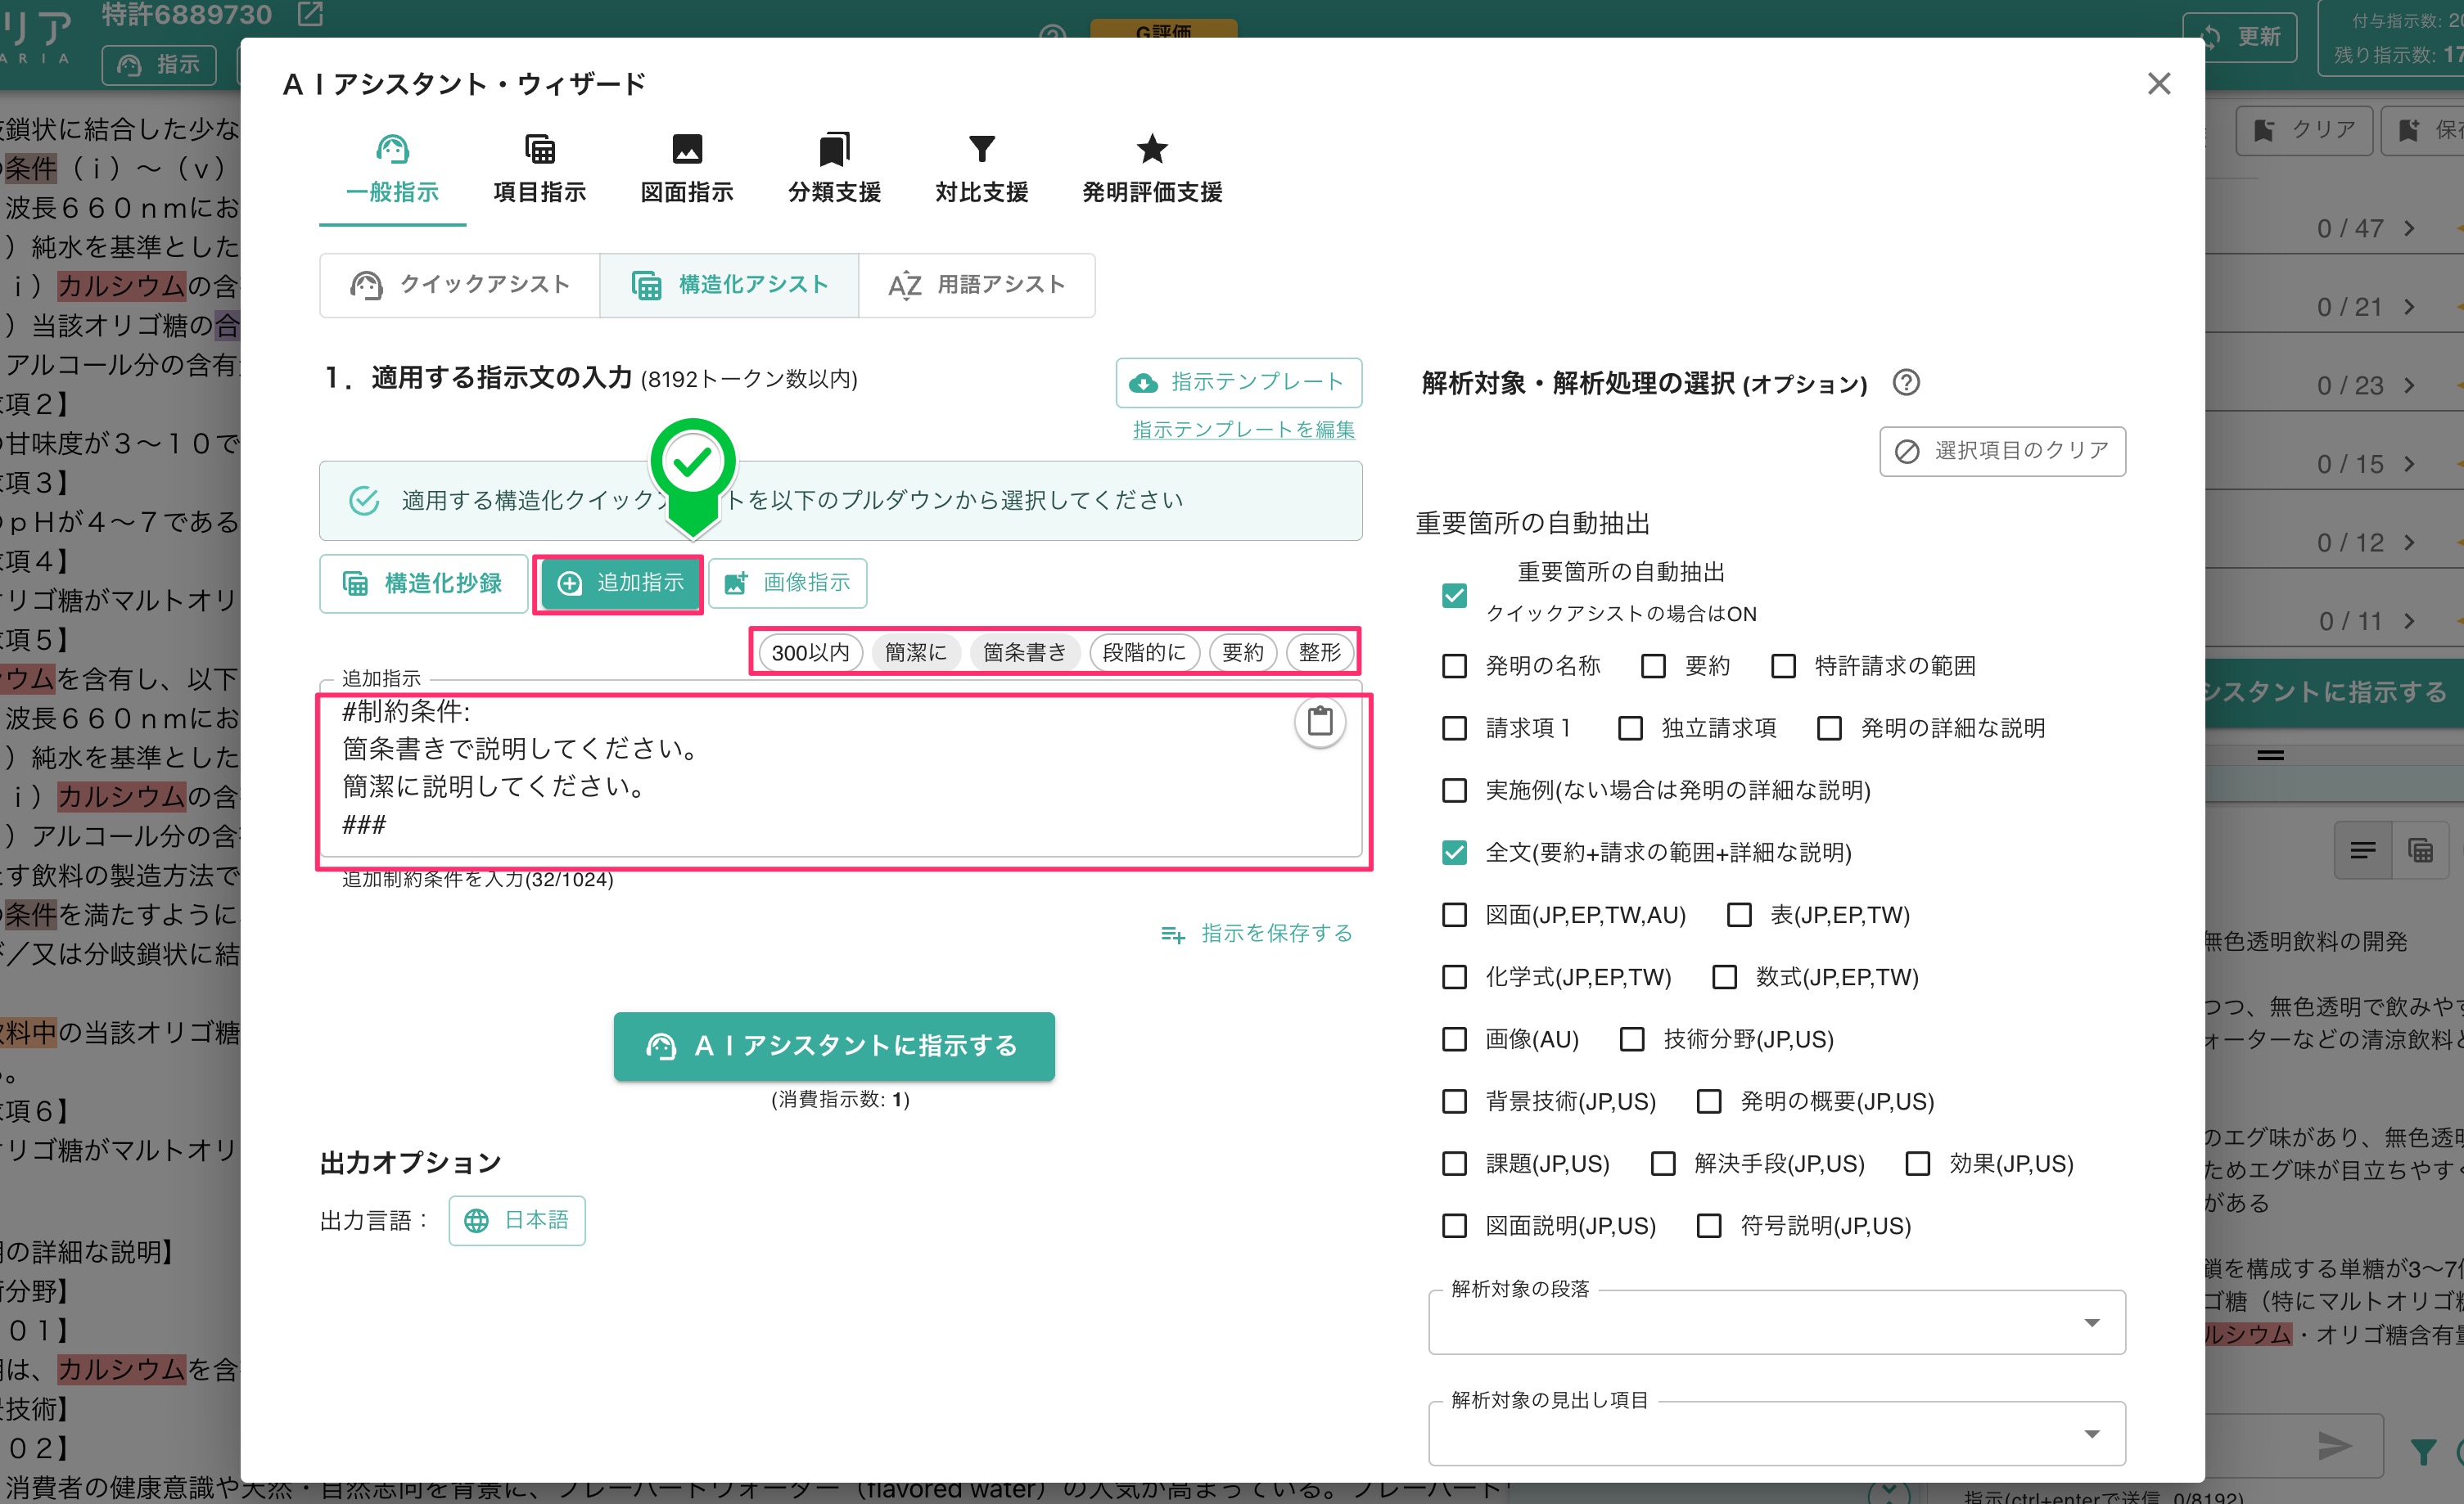This screenshot has height=1504, width=2464.
Task: Check the 技術分野(JP,US) checkbox
Action: tap(1632, 1039)
